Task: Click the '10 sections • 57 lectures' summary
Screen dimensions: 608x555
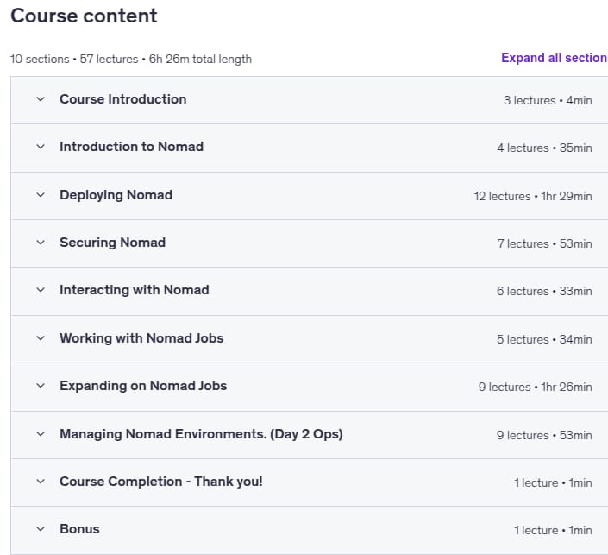Action: (x=131, y=59)
